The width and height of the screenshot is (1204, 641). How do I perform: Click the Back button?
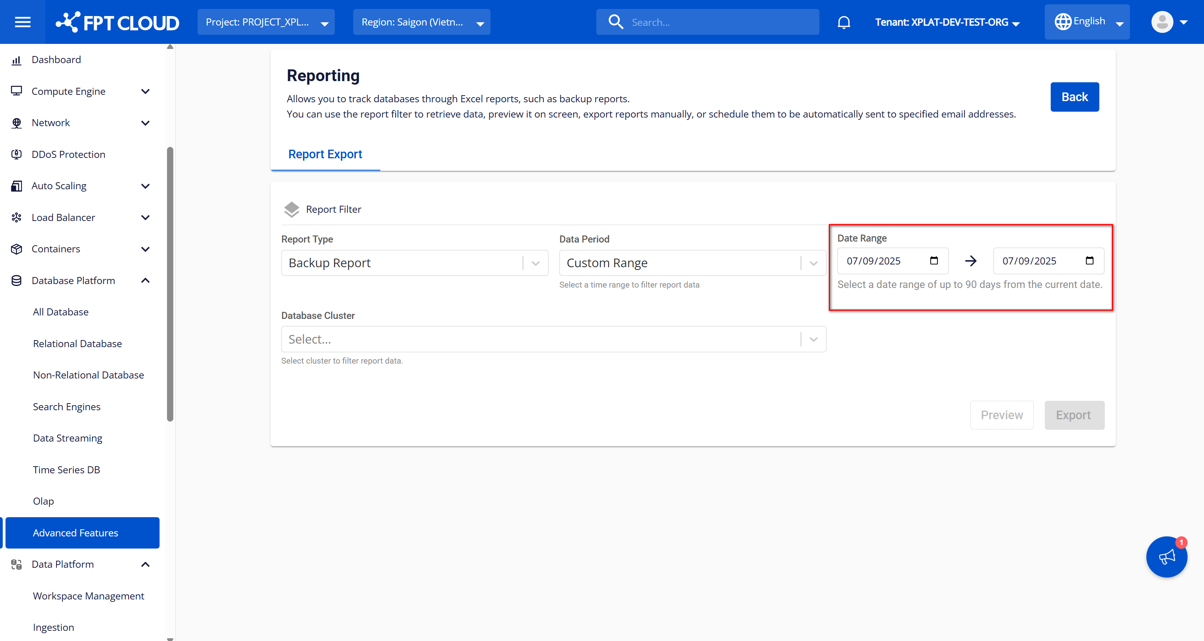[x=1074, y=97]
